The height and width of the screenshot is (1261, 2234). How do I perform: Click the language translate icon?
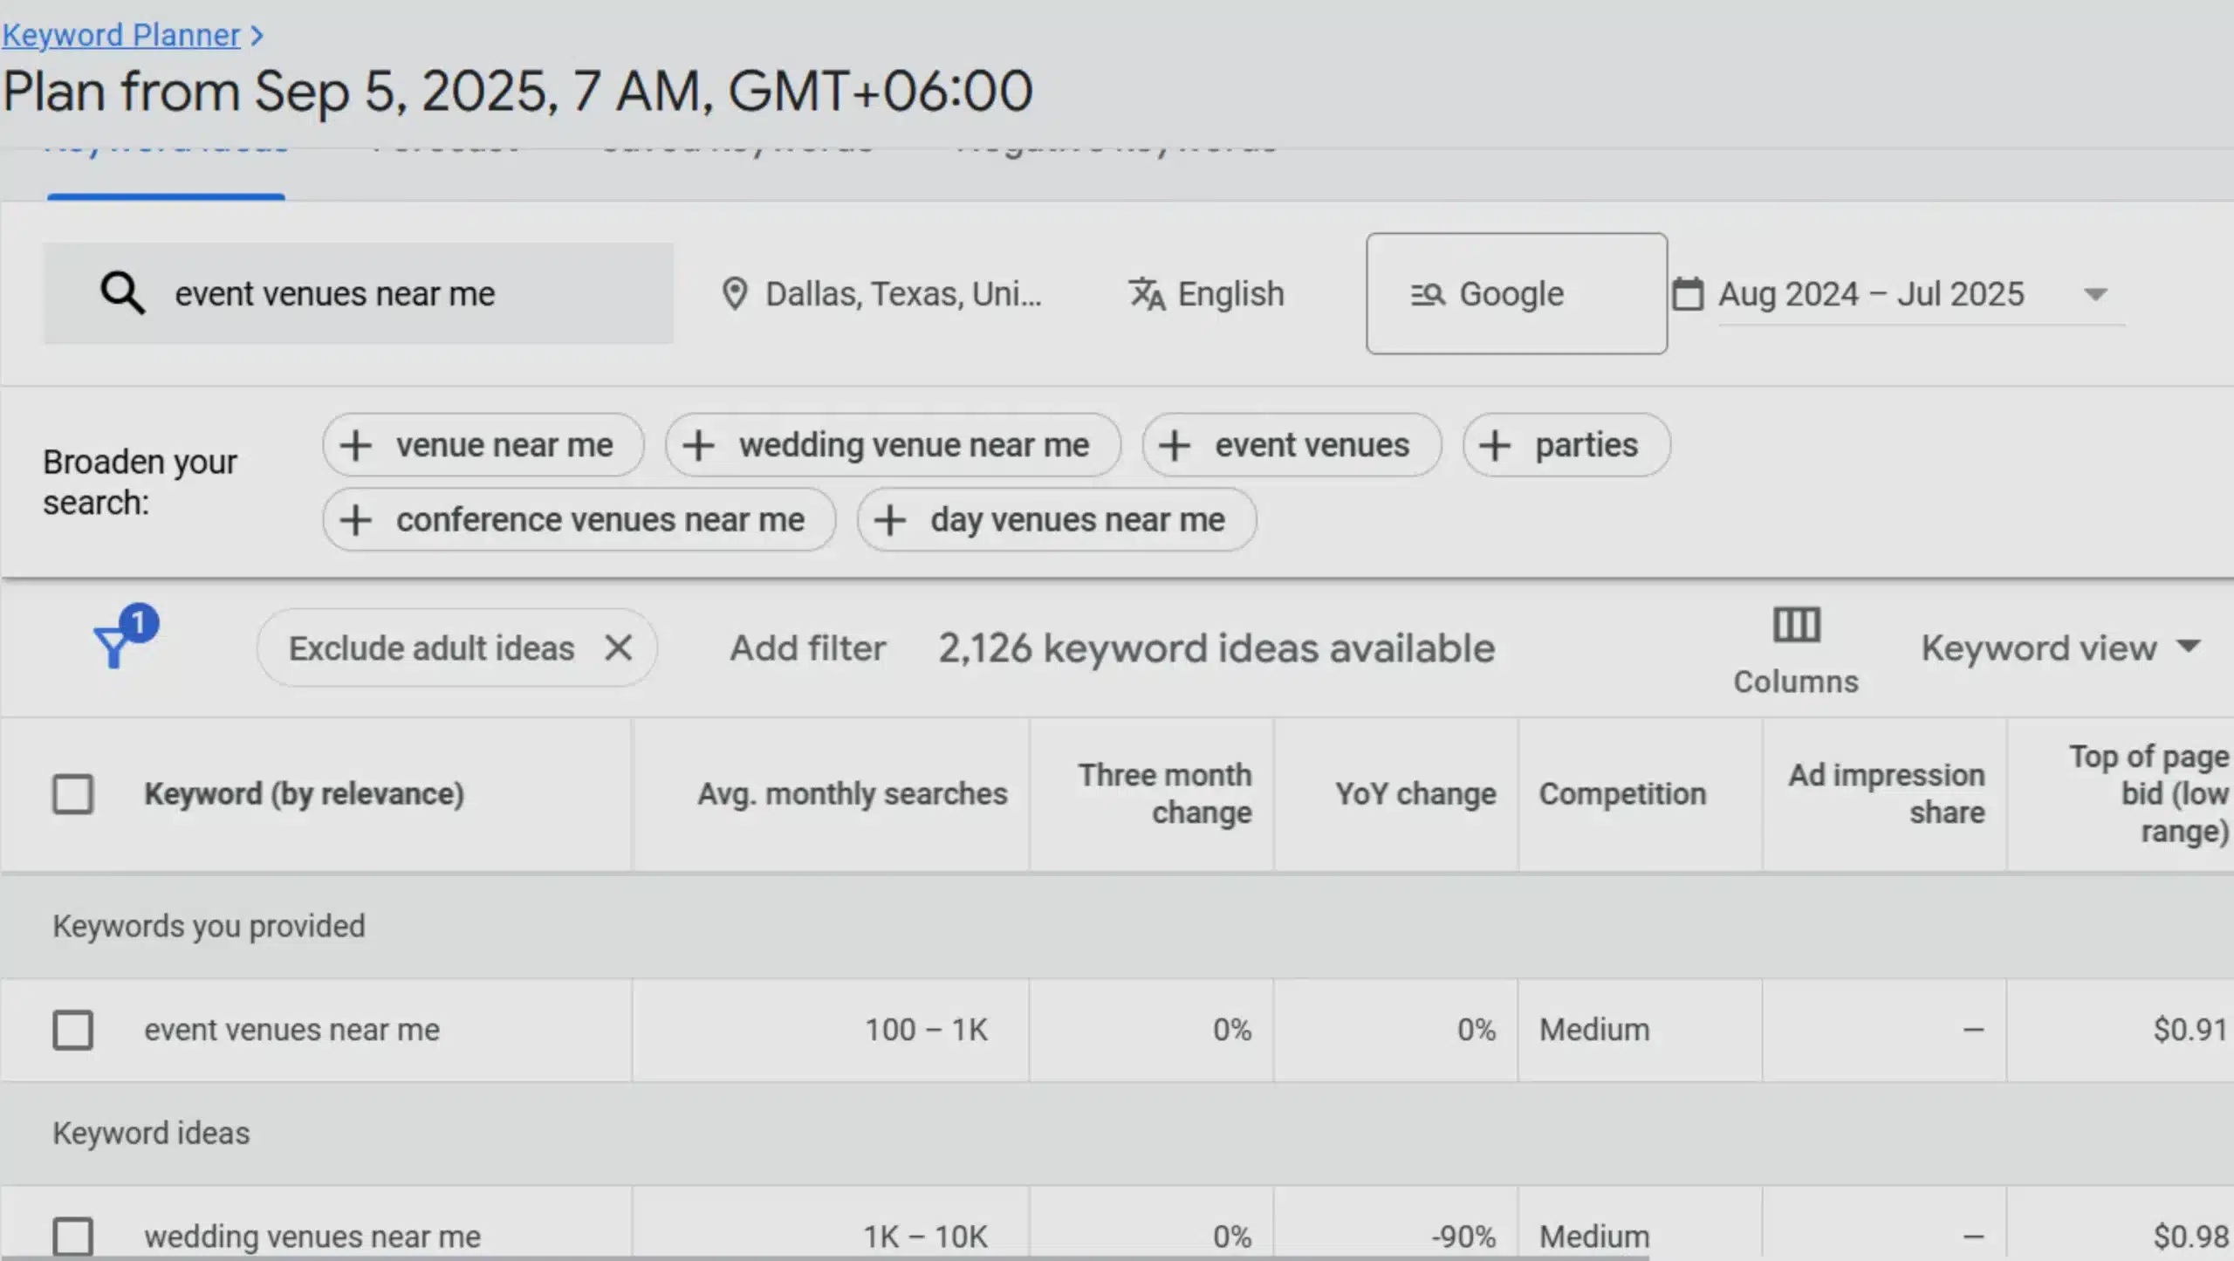(x=1148, y=293)
